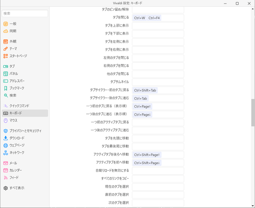
Task: Select the Ctrl+F4 shortcut chip
Action: click(154, 18)
